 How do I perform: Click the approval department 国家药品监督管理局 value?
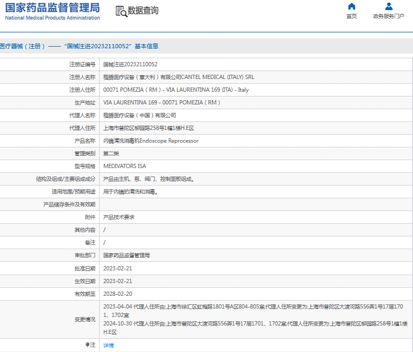click(x=126, y=256)
